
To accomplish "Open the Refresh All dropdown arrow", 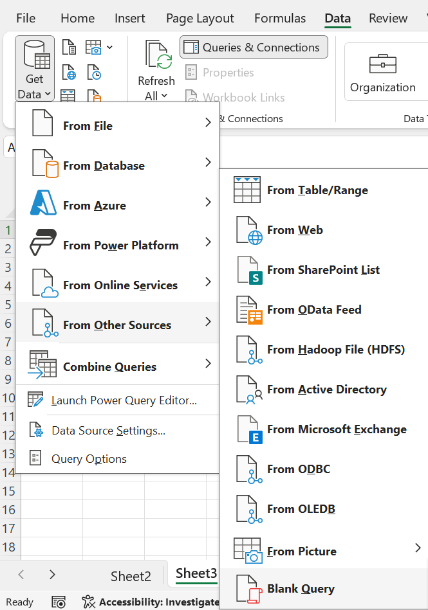I will coord(164,96).
